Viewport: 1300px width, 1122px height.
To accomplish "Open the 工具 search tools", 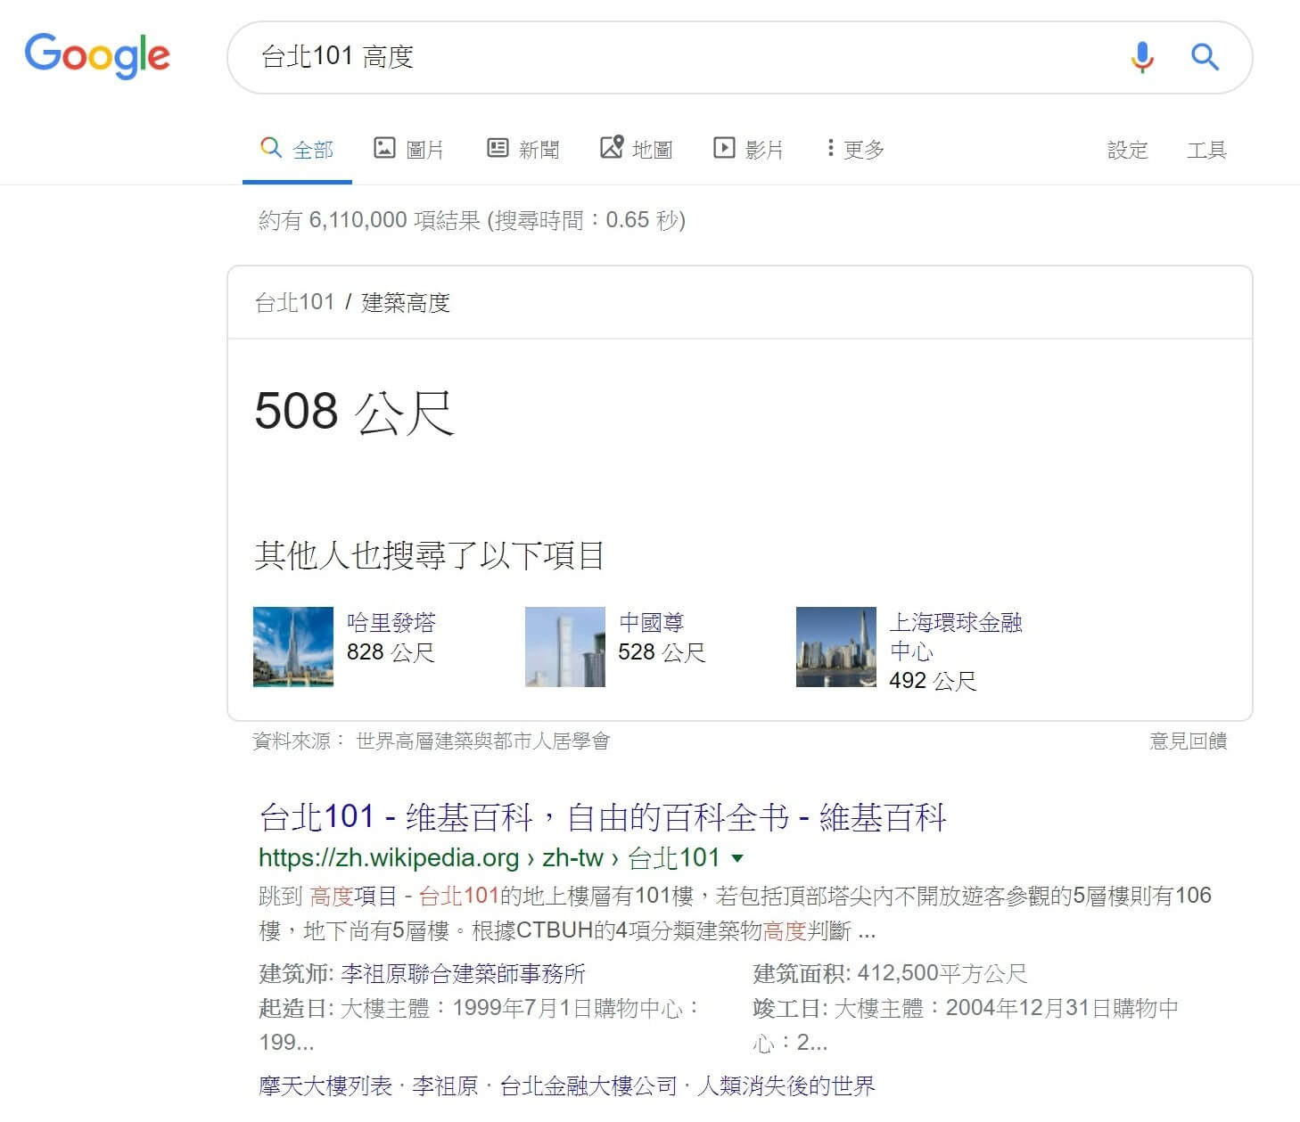I will pyautogui.click(x=1206, y=150).
